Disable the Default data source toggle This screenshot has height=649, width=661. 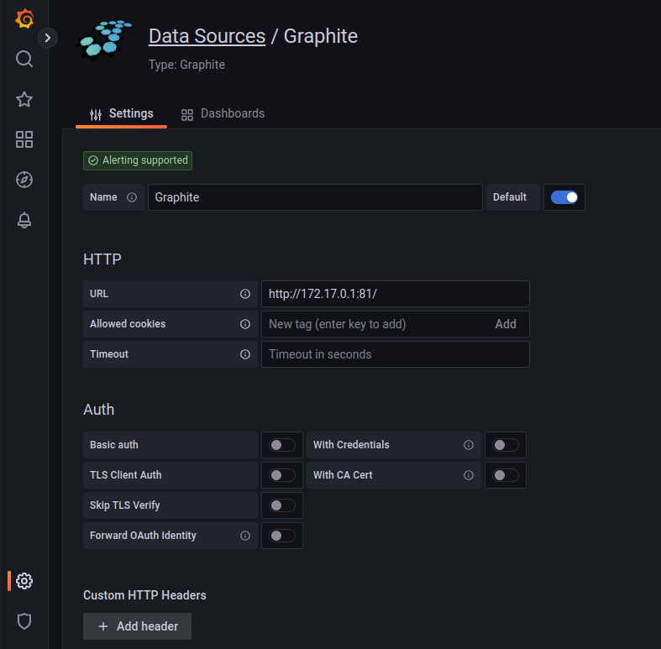pyautogui.click(x=564, y=197)
